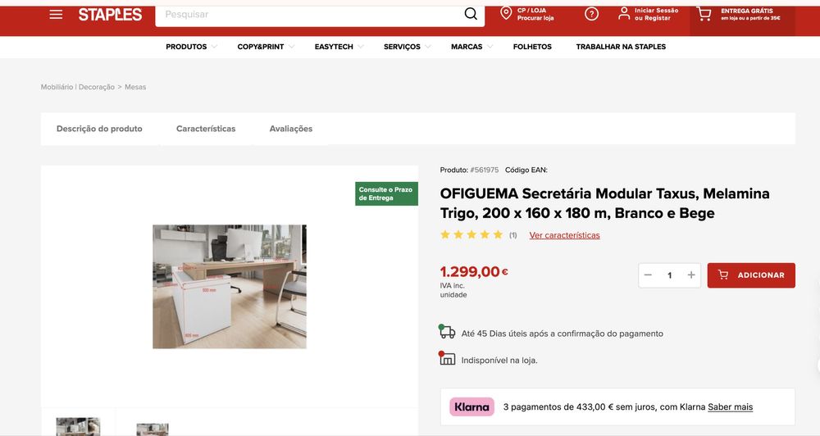This screenshot has width=820, height=436.
Task: Click the price 1.299,00 €
Action: coord(474,272)
